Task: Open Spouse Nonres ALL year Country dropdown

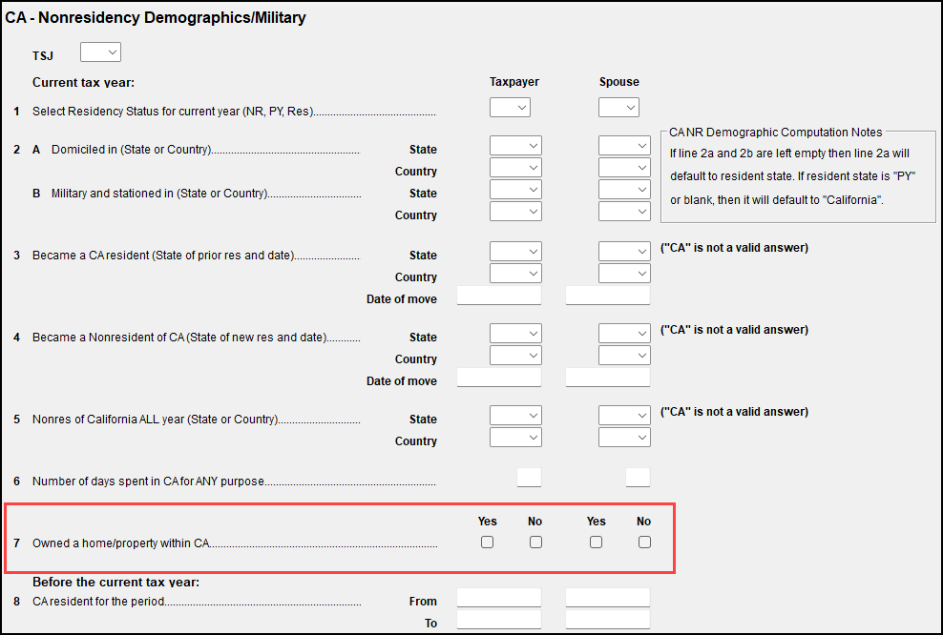Action: [x=624, y=438]
